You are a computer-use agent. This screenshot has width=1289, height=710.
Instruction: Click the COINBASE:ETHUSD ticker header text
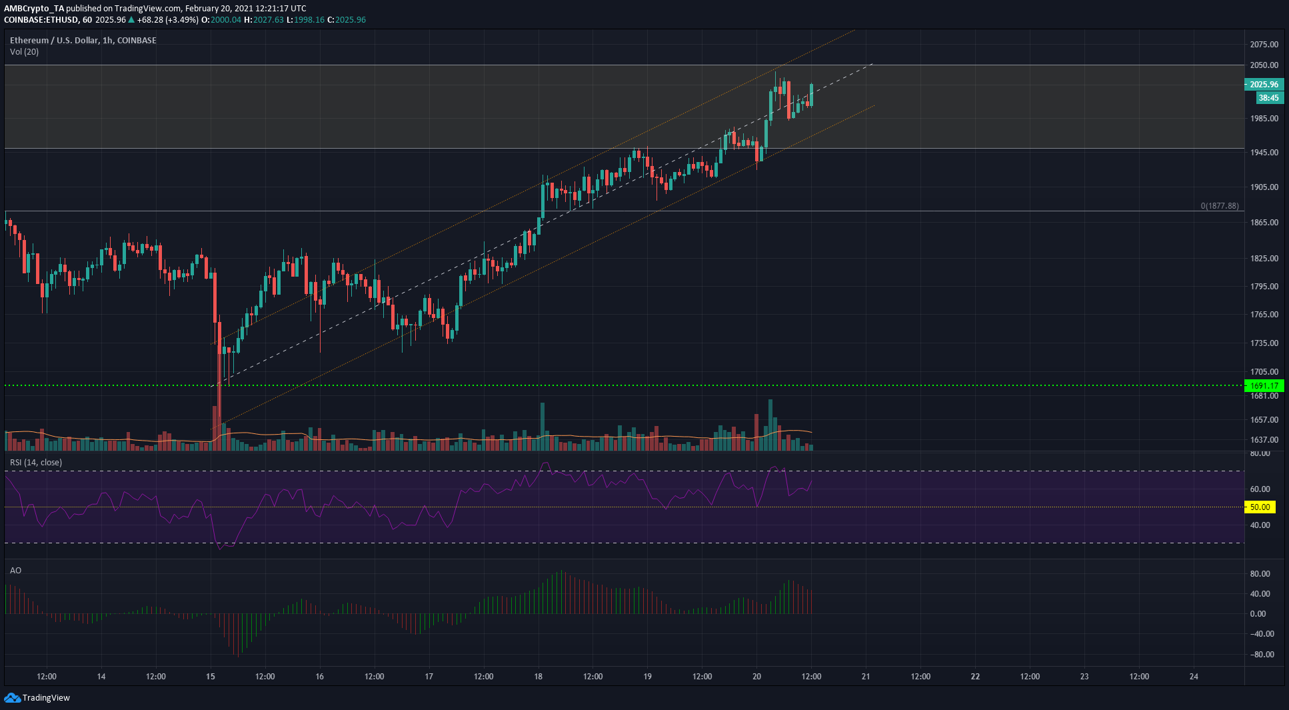[x=48, y=20]
